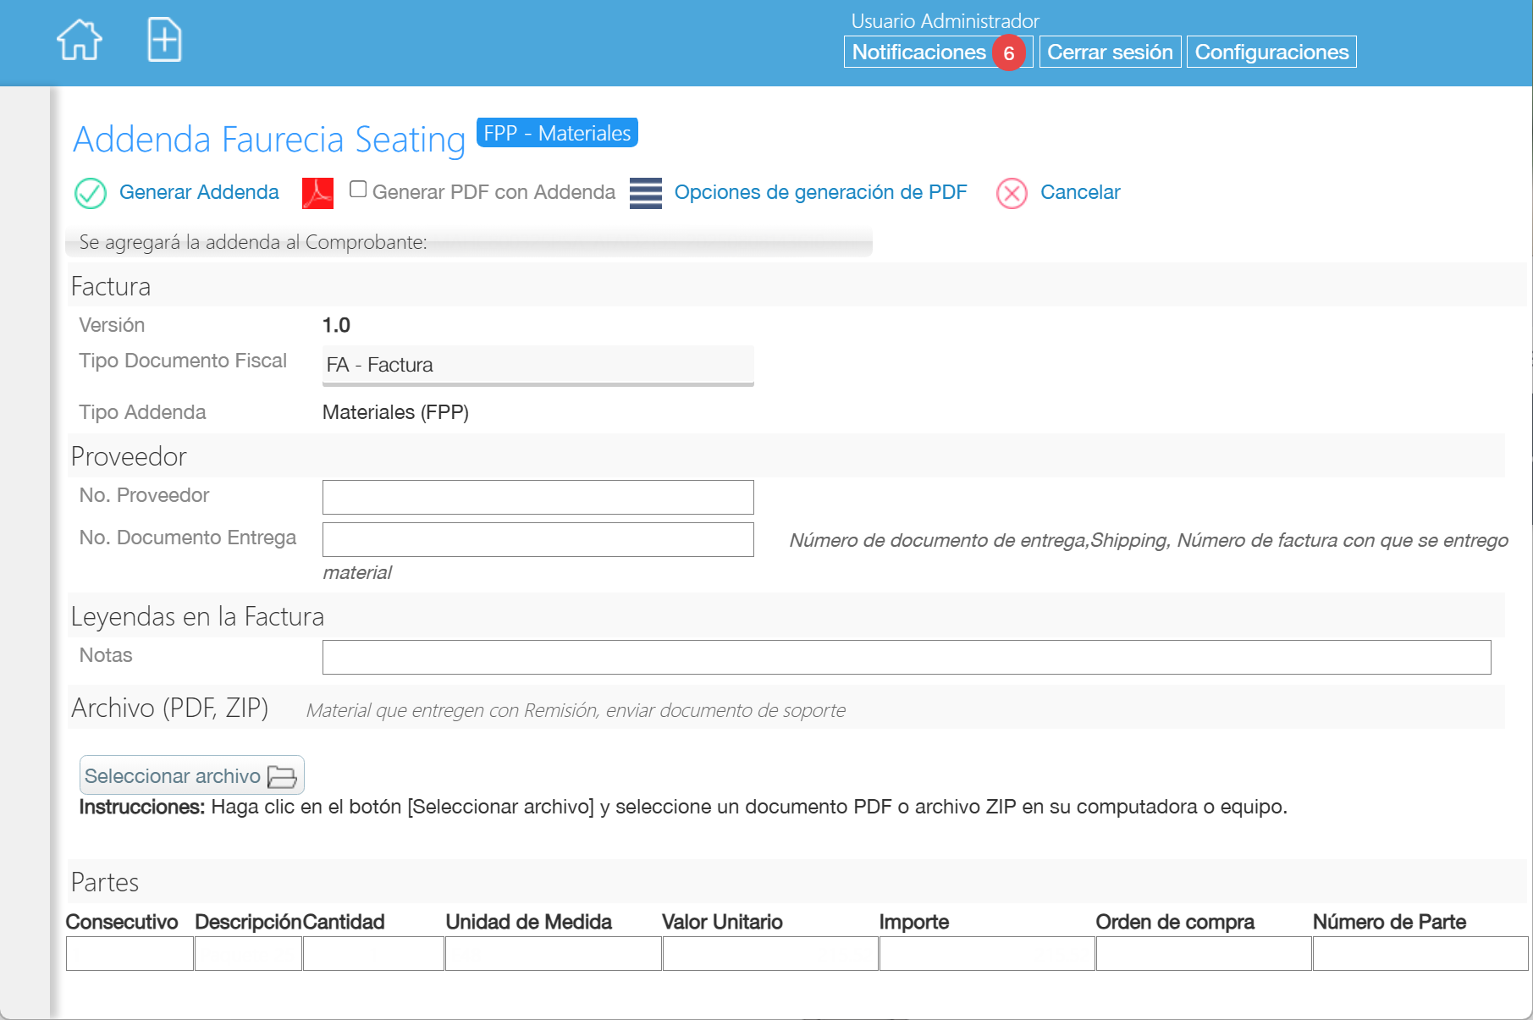Click the Importe cell in Partes
Viewport: 1533px width, 1020px height.
tap(987, 954)
